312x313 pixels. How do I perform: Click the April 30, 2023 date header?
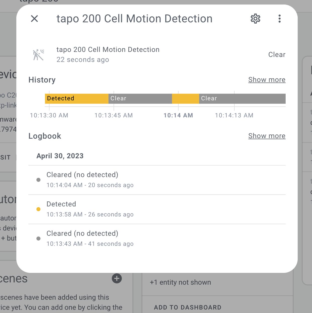[60, 156]
